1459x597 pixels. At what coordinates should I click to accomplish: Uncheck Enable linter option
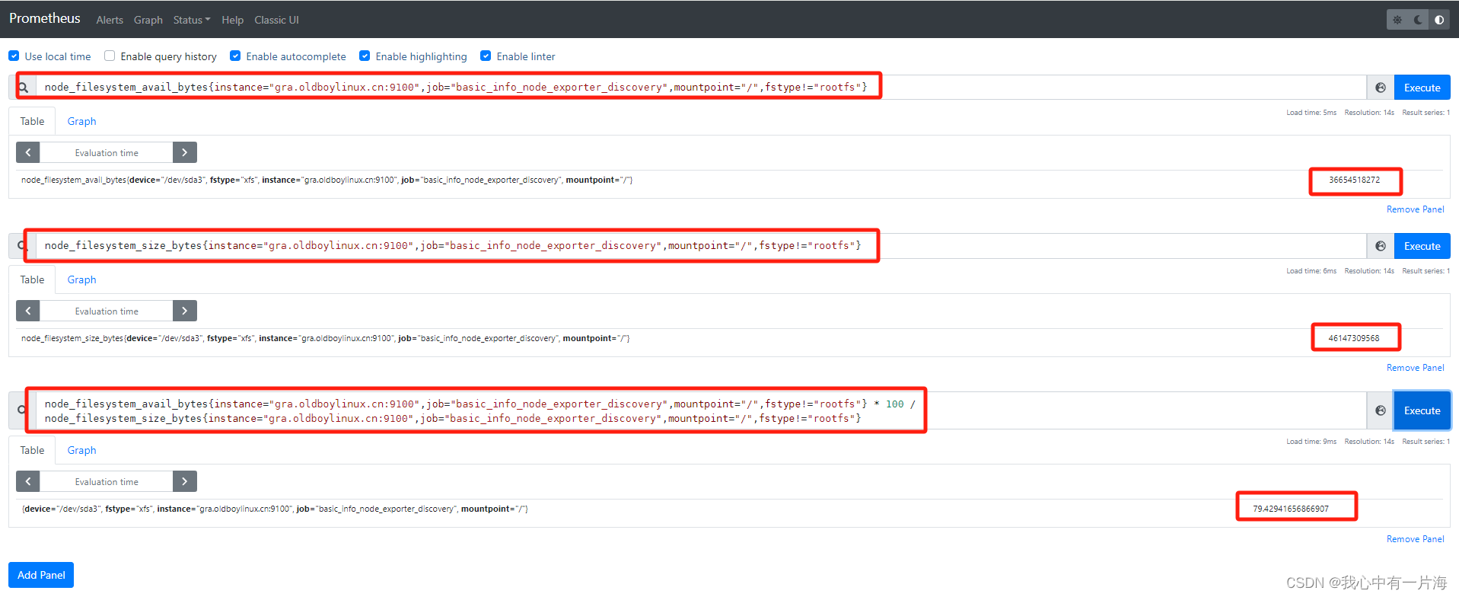click(486, 56)
